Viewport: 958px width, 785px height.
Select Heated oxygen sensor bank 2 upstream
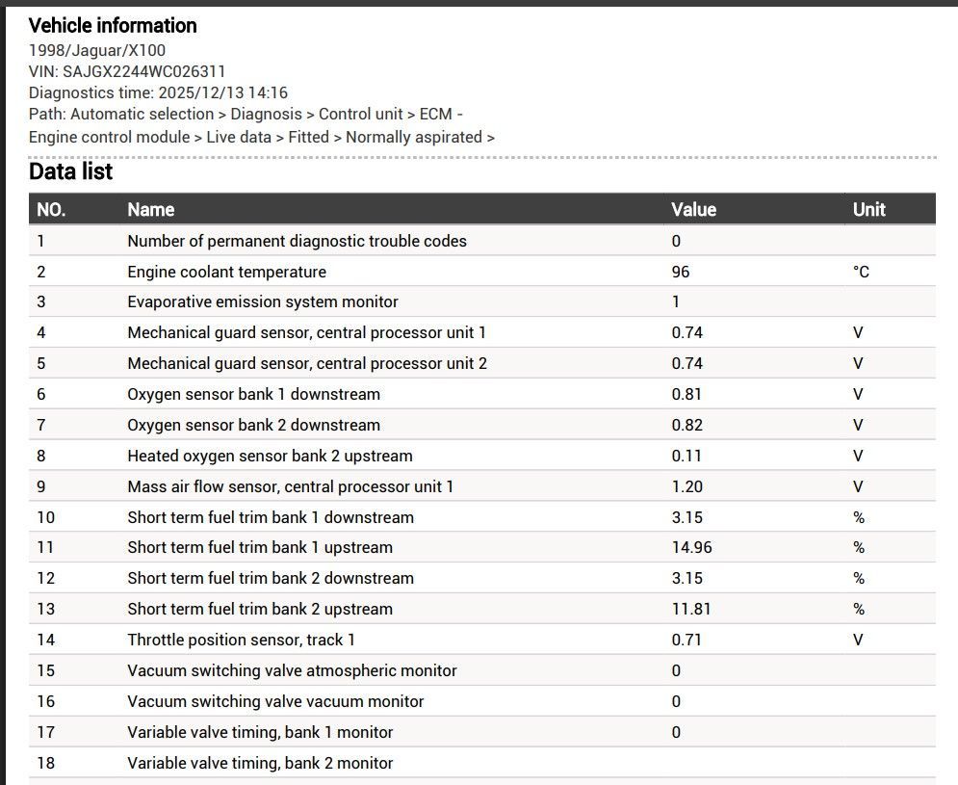coord(270,456)
